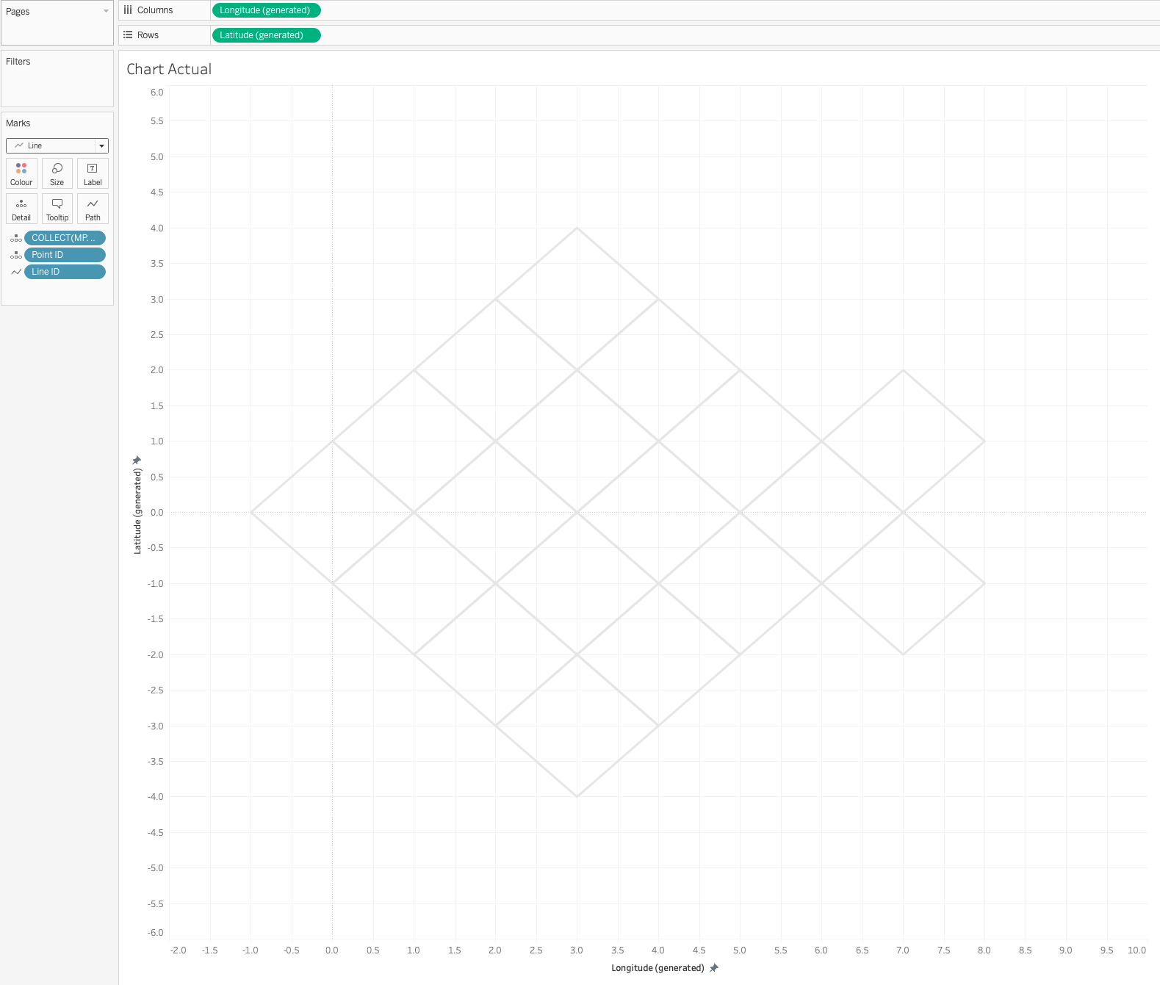The image size is (1160, 985).
Task: Click the detail icon beside Point ID pill
Action: [15, 255]
